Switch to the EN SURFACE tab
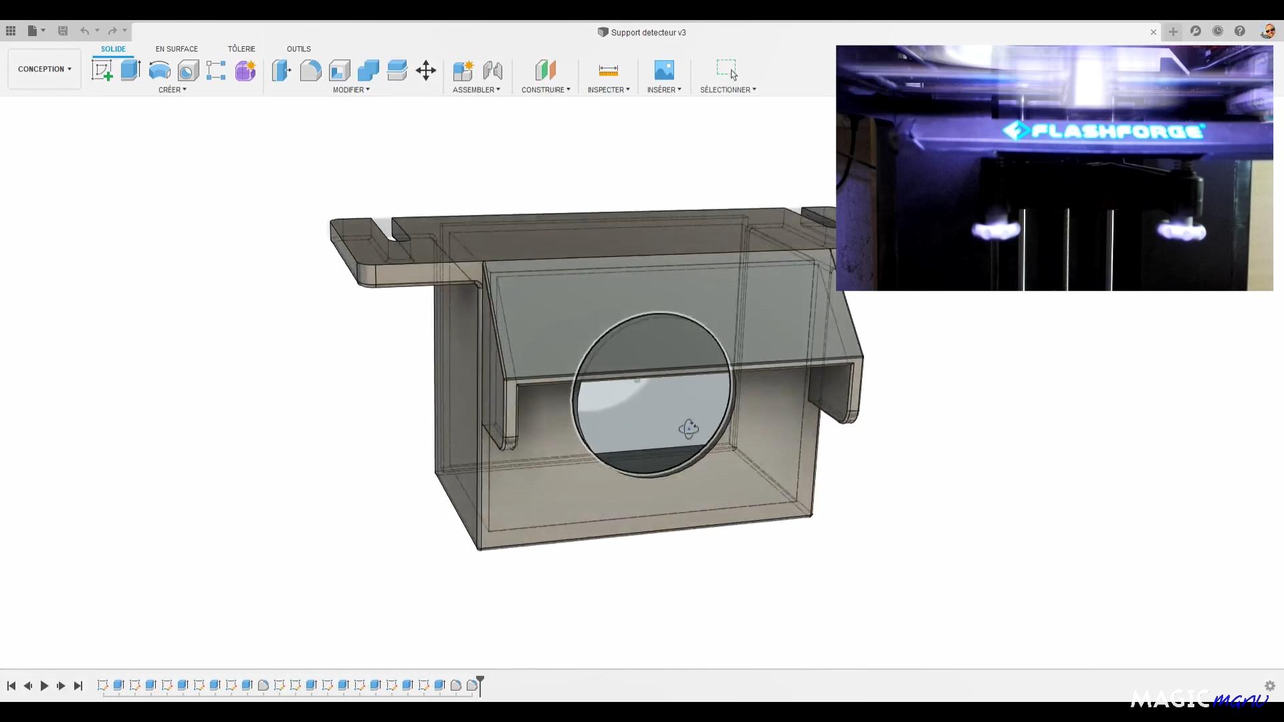 (177, 49)
